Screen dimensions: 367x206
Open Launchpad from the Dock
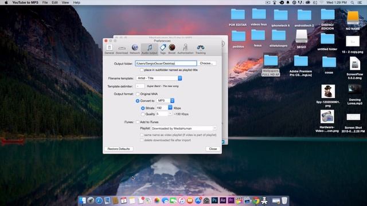tap(91, 200)
